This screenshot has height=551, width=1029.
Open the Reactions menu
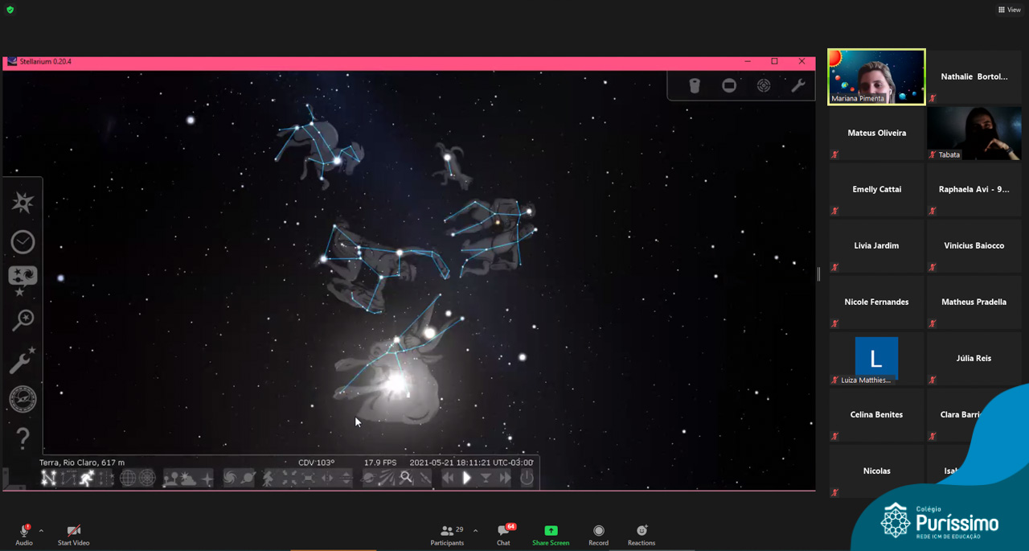click(x=641, y=535)
